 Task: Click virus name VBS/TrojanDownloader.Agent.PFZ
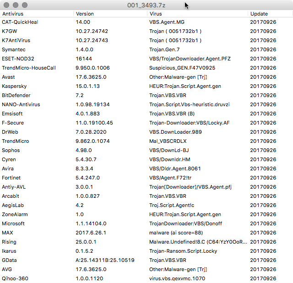190,59
